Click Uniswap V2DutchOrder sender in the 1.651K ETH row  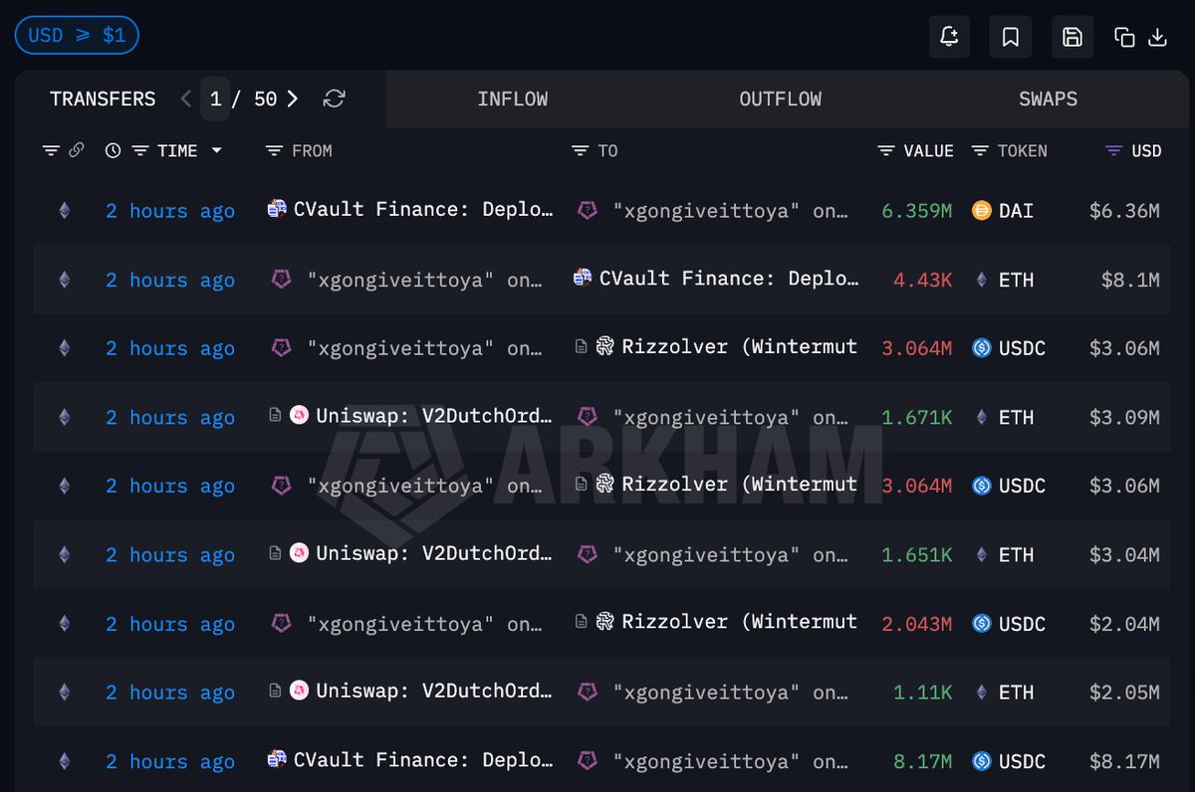(x=434, y=554)
